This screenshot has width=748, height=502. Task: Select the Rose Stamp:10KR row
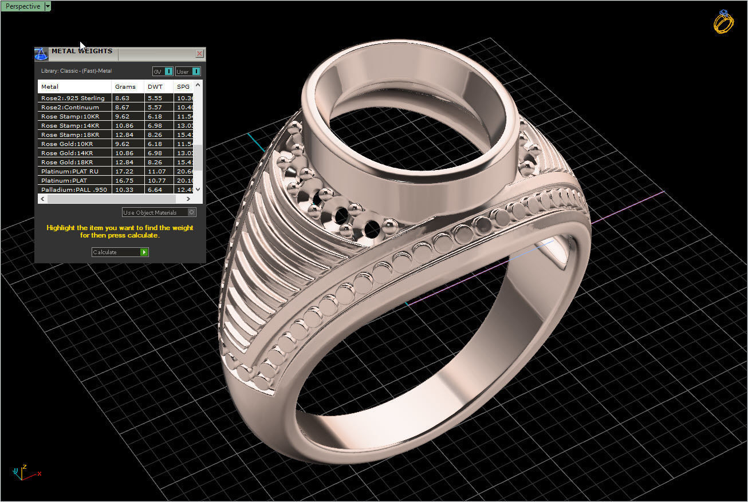[116, 117]
